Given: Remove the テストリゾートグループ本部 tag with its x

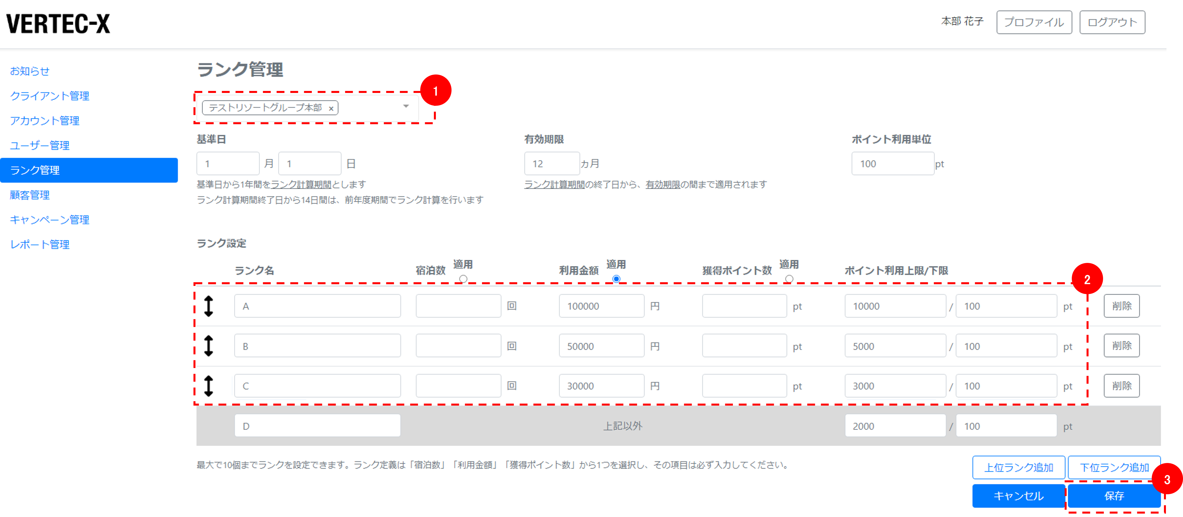Looking at the screenshot, I should (331, 109).
